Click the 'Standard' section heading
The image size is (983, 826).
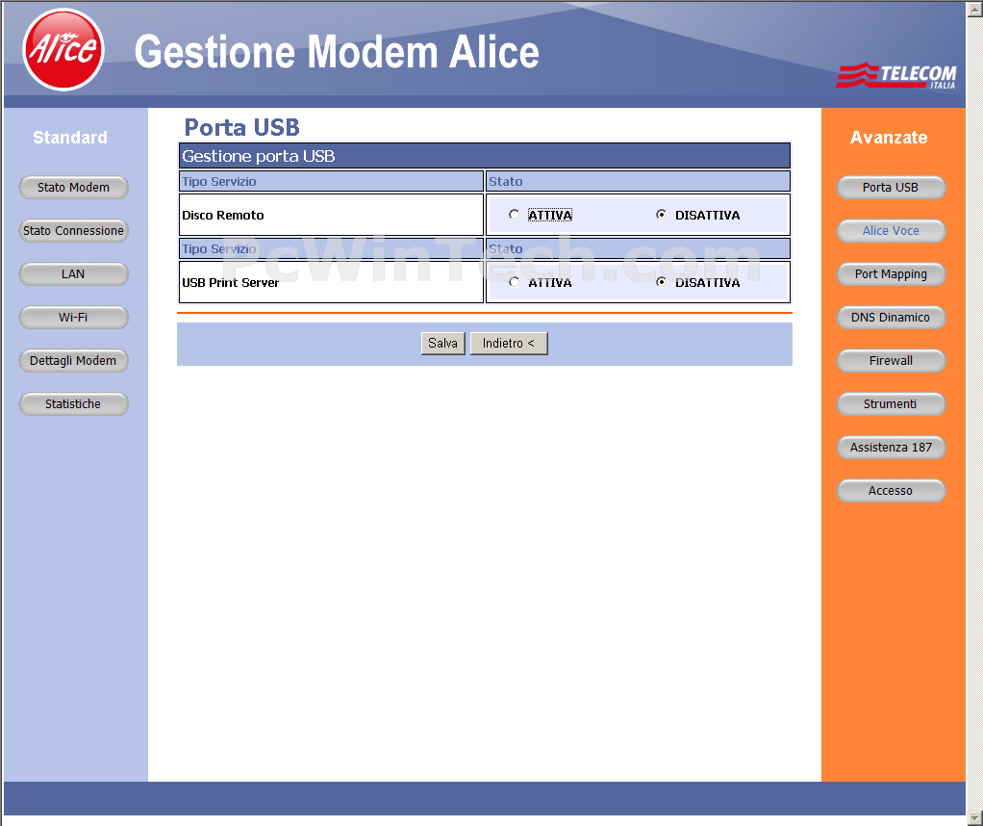(70, 137)
